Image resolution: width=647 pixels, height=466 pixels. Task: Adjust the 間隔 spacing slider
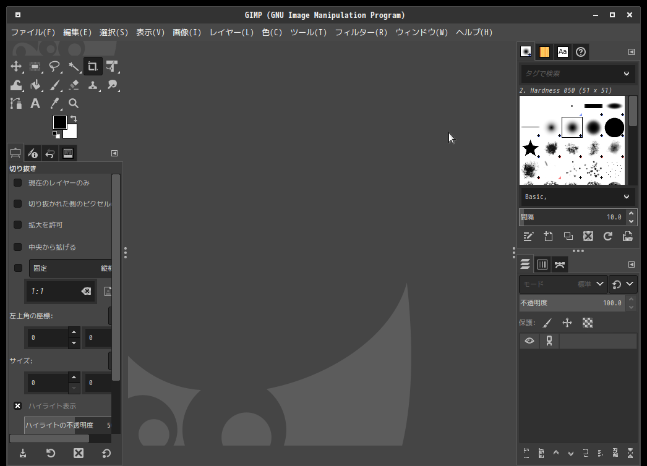pyautogui.click(x=573, y=217)
